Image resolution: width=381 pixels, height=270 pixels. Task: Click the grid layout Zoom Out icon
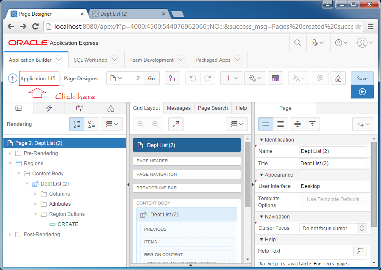pos(140,124)
